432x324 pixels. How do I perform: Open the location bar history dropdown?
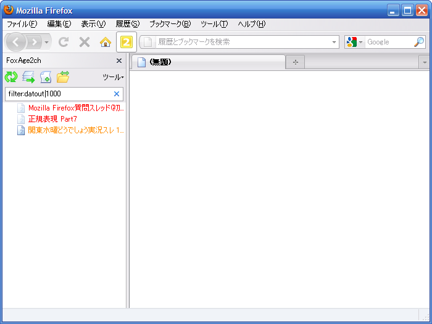tap(334, 42)
